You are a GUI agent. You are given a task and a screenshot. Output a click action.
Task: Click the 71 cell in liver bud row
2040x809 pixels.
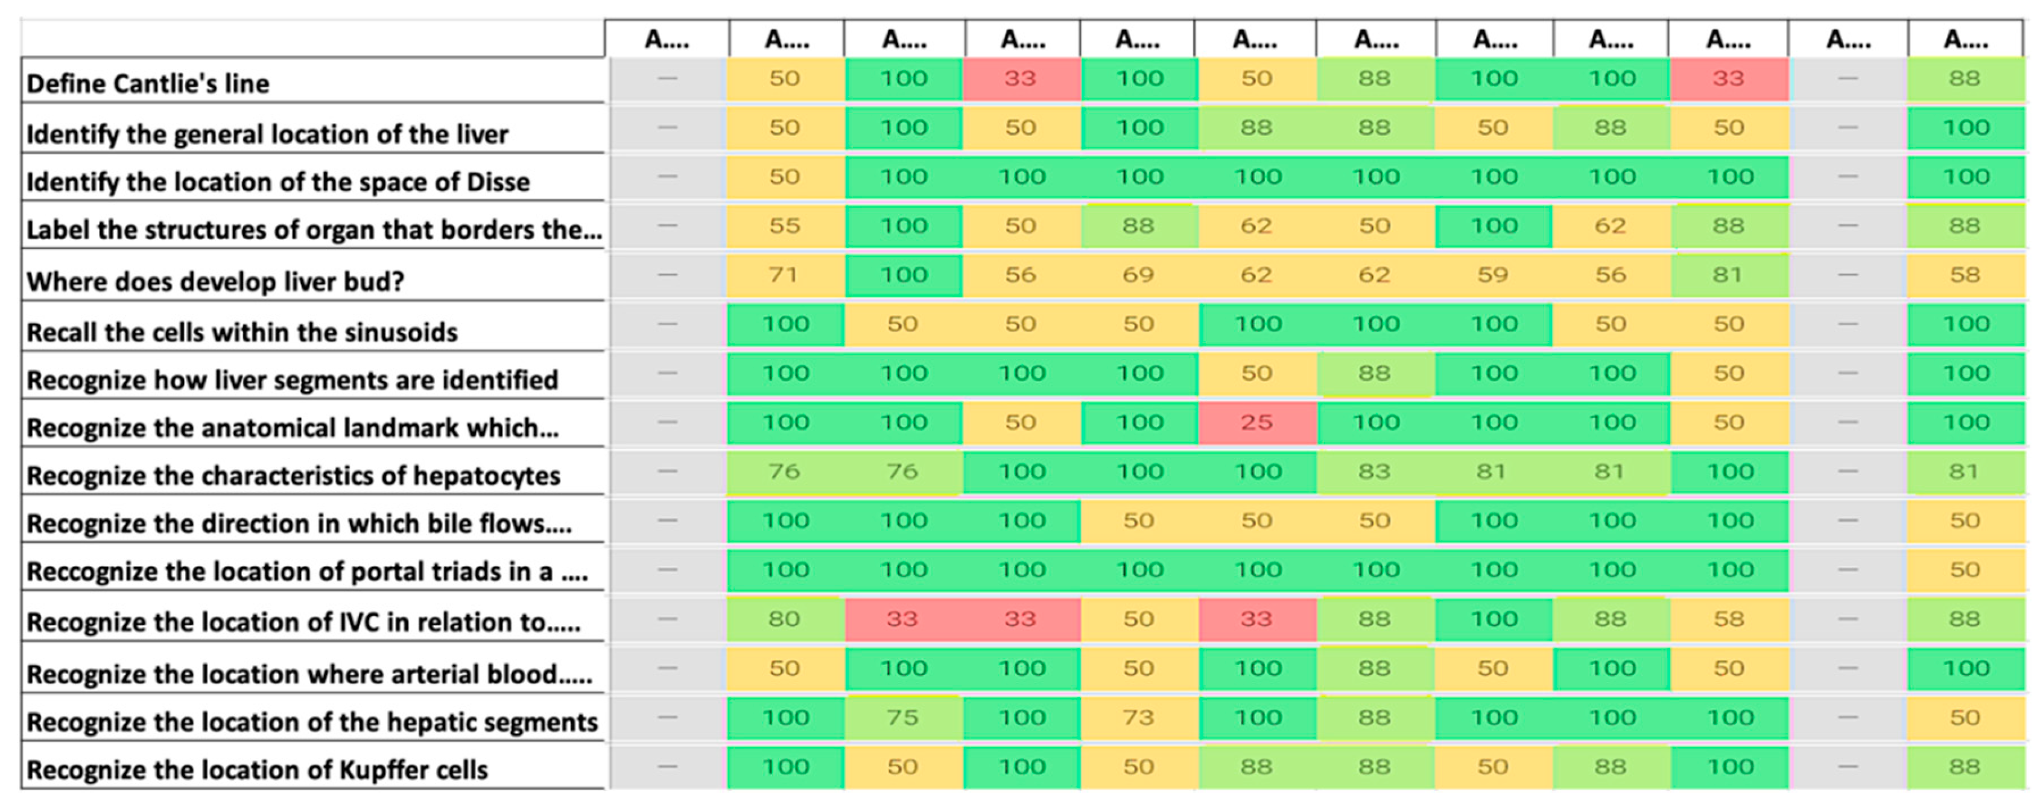[784, 275]
